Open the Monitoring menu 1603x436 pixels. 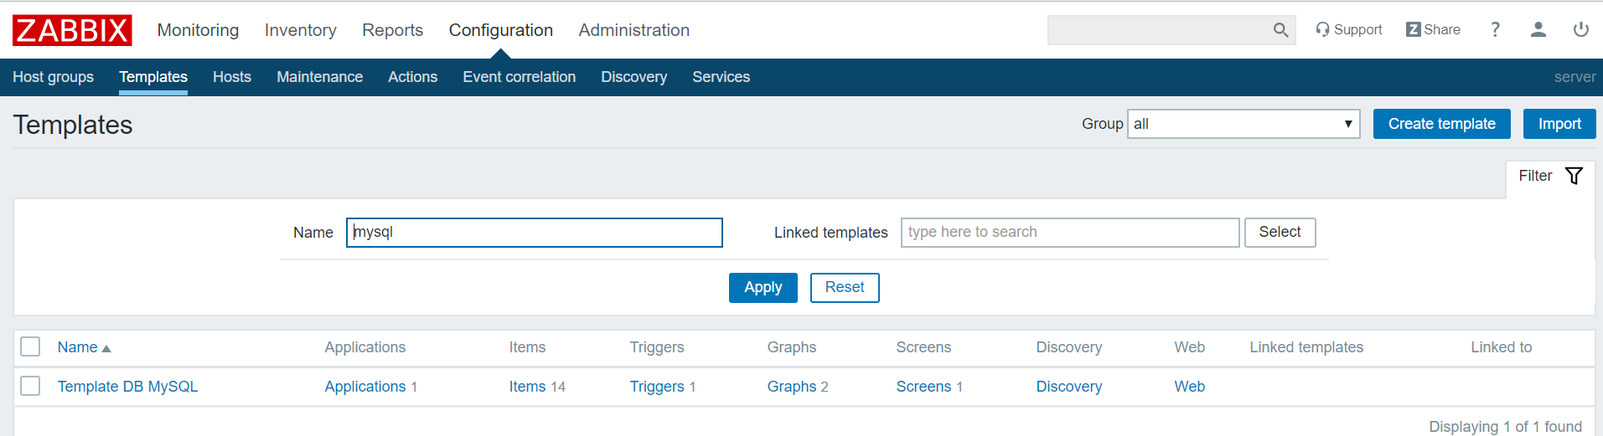pyautogui.click(x=198, y=30)
